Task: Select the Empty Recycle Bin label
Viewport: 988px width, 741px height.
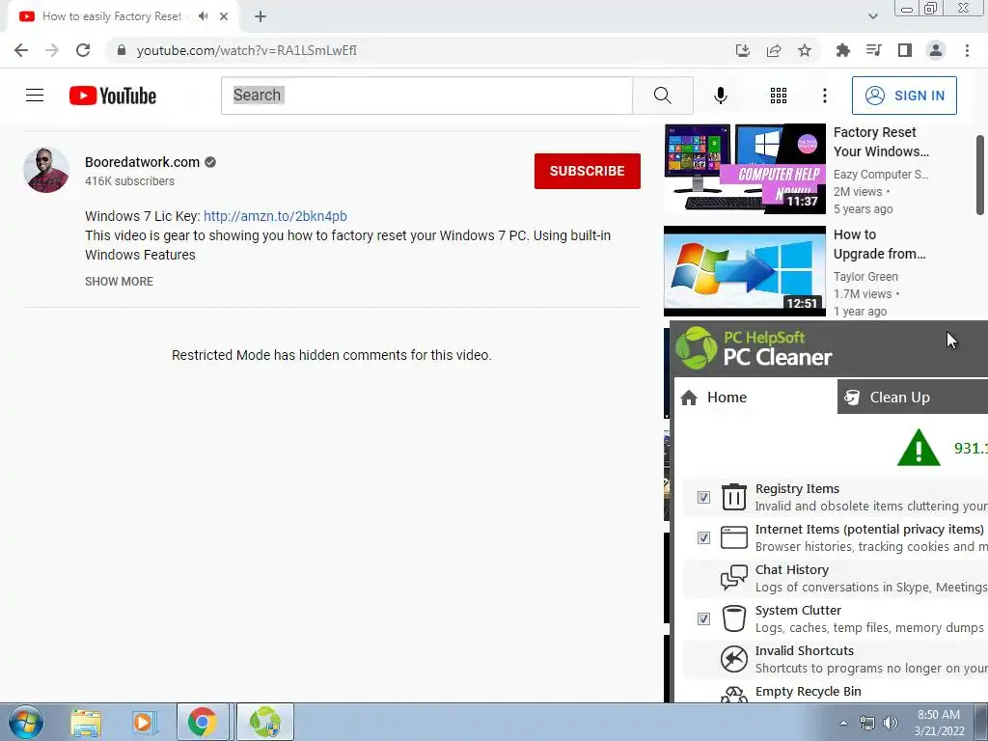Action: point(808,691)
